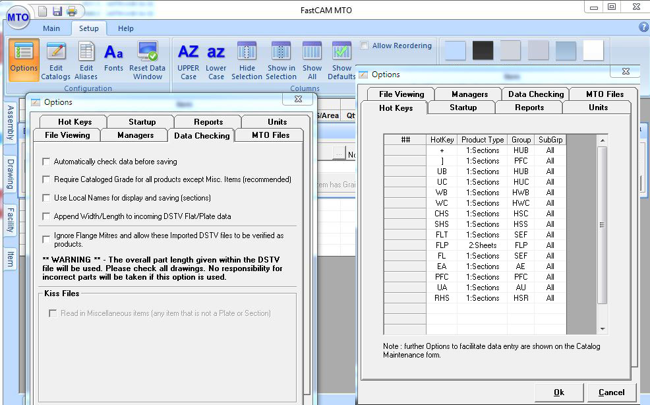Open Units tab in right Options dialog
Viewport: 650px width, 405px height.
click(x=598, y=108)
